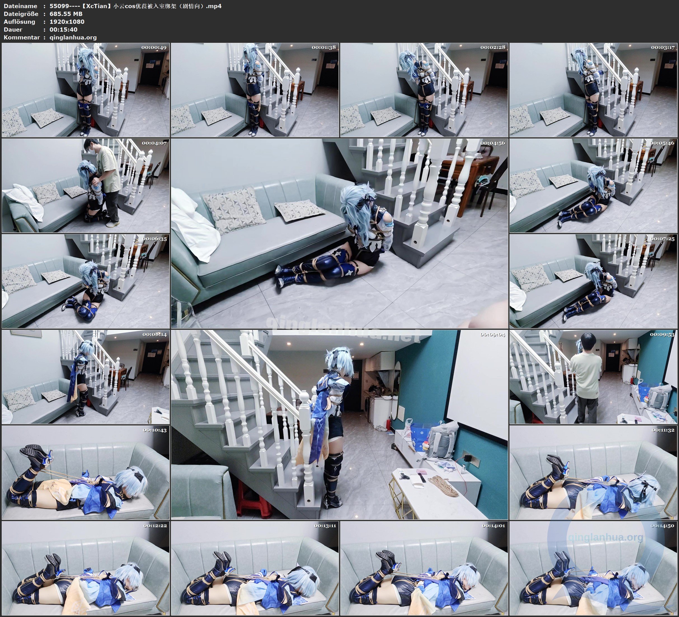Click the thumbnail at 00:13:11
679x617 pixels.
(255, 568)
